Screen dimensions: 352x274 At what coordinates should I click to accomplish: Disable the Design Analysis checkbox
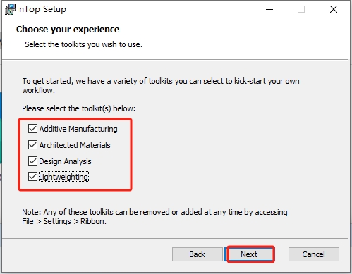click(32, 161)
